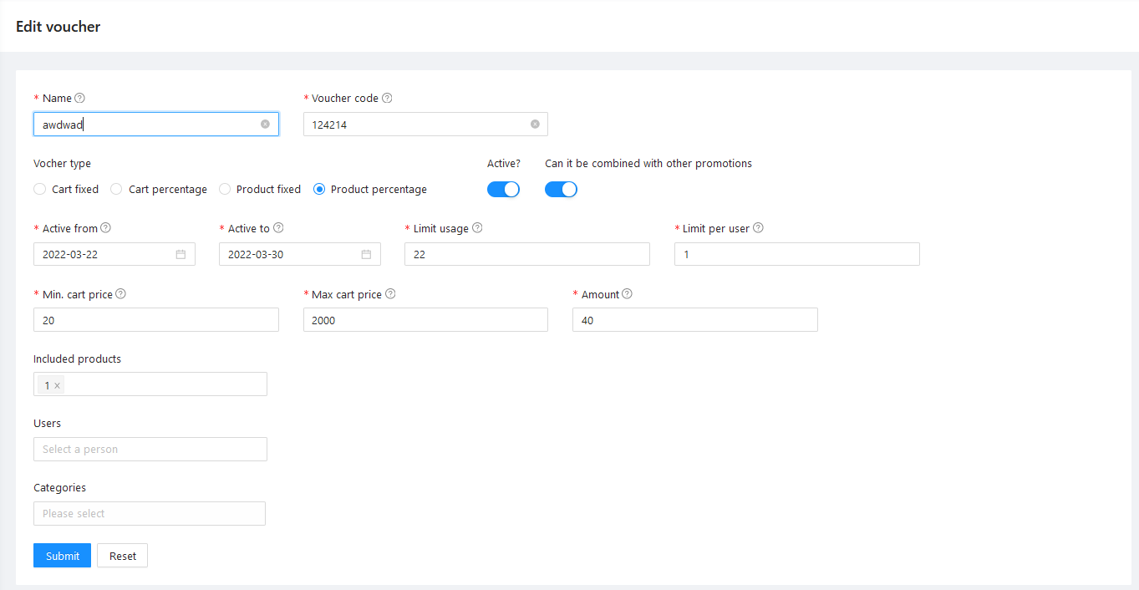Open the Included products selector
The height and width of the screenshot is (590, 1139).
(x=150, y=384)
